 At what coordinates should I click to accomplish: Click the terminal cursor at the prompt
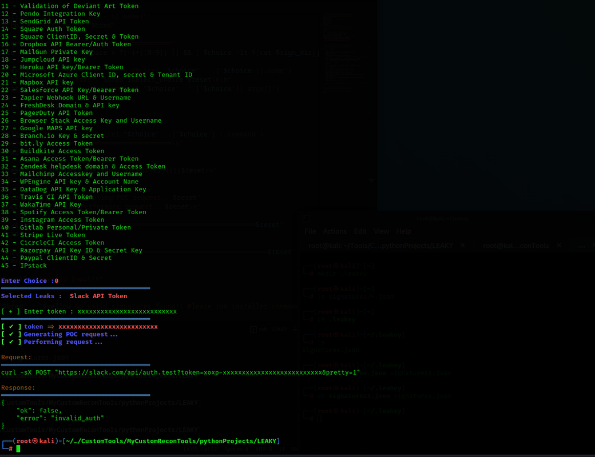pyautogui.click(x=18, y=449)
